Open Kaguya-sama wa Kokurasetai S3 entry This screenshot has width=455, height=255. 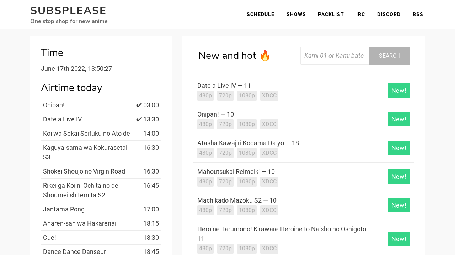pyautogui.click(x=85, y=152)
